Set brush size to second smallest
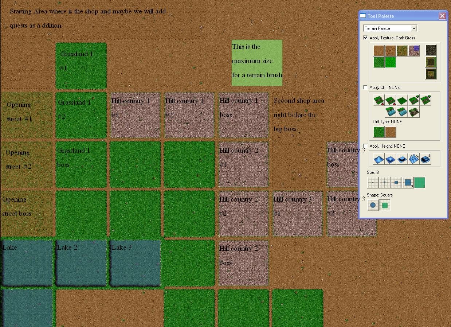The width and height of the screenshot is (451, 327). (x=385, y=183)
